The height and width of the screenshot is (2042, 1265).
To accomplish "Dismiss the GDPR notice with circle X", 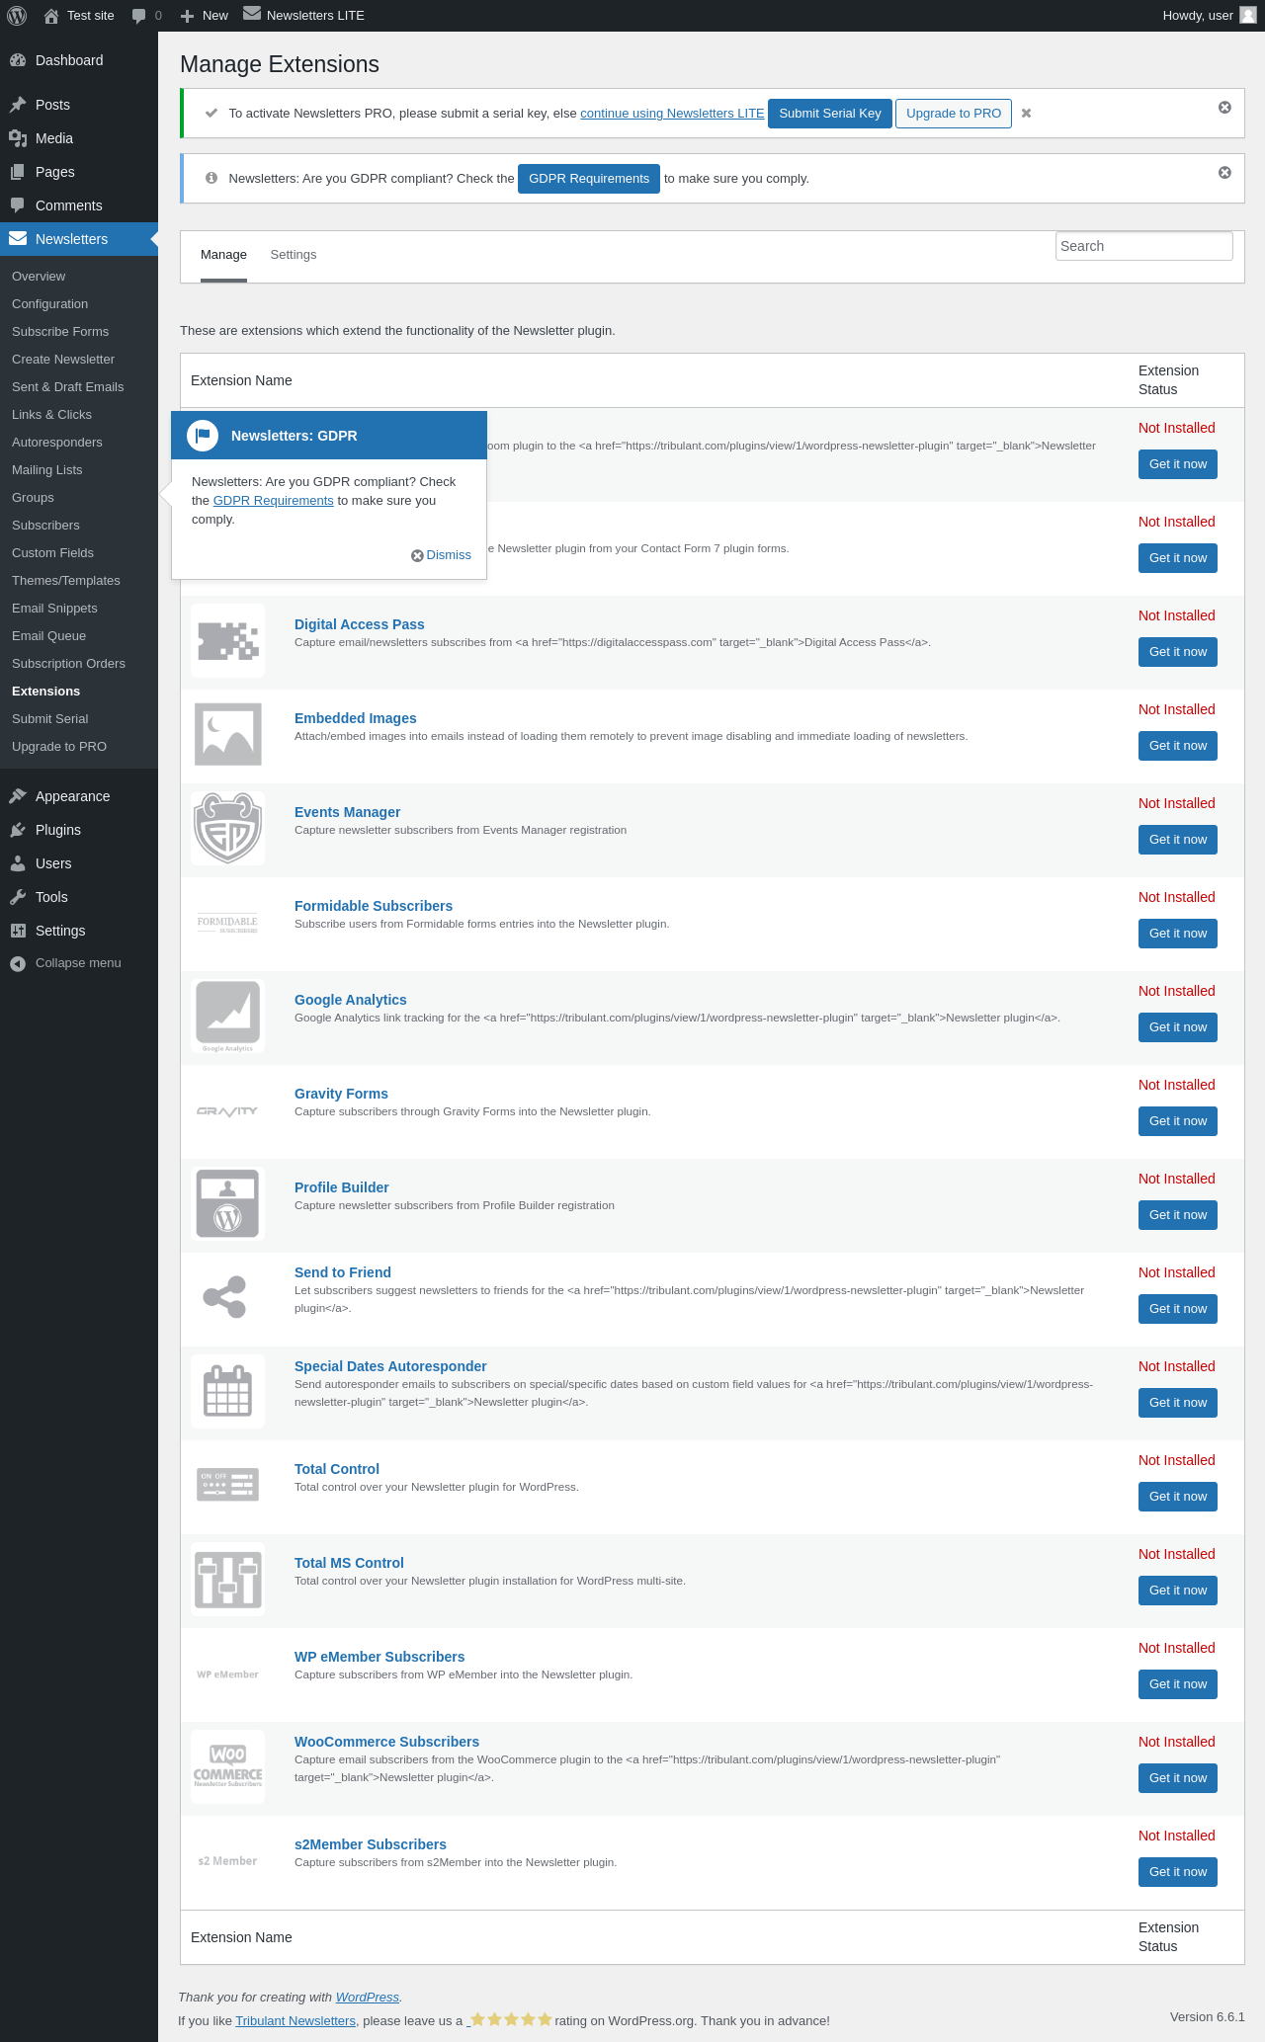I will (x=1224, y=172).
